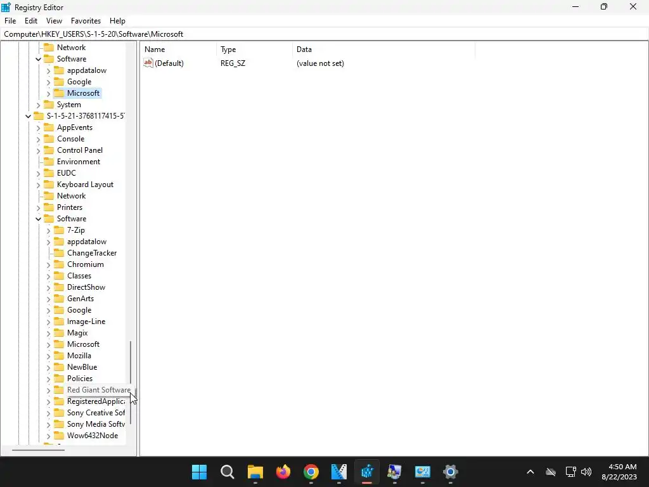The height and width of the screenshot is (487, 649).
Task: Click the volume speaker tray icon
Action: 586,472
